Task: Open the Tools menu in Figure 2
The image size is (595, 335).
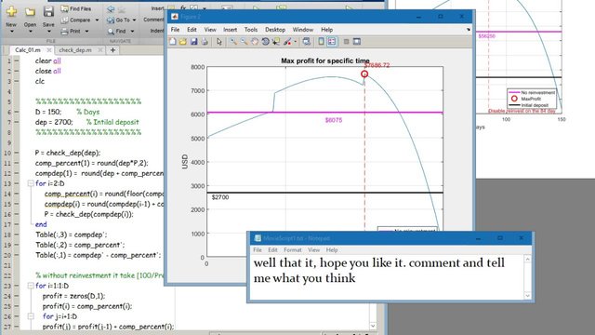Action: (250, 30)
